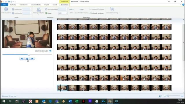
Task: Pause playback with the pause button
Action: [x=27, y=59]
